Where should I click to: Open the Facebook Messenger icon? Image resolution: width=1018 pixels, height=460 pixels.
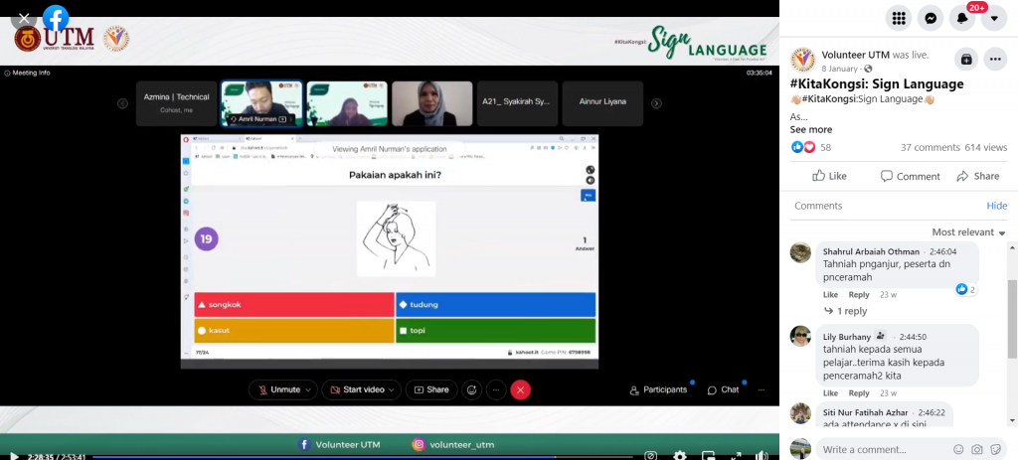(931, 18)
